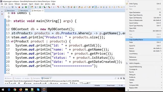Click the red bug icon in the toolbar
This screenshot has height=92, width=163.
click(19, 7)
